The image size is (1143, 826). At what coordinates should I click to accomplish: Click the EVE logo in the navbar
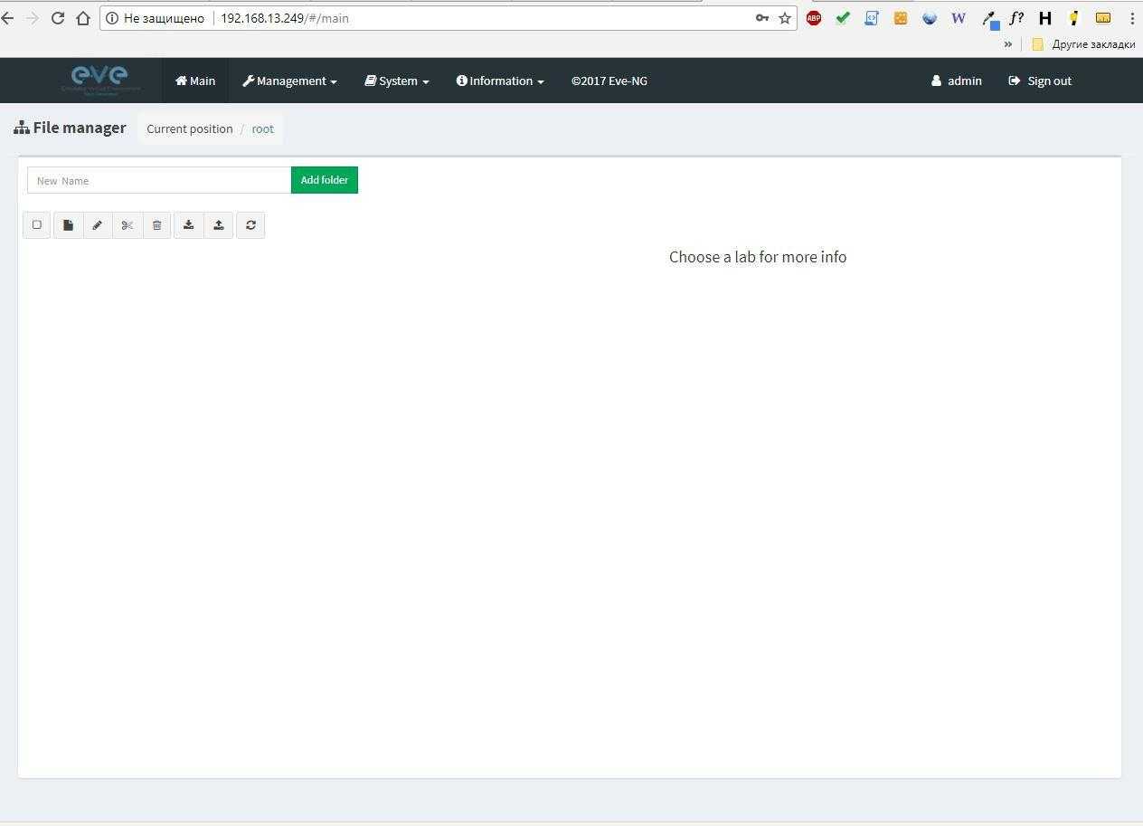tap(100, 80)
